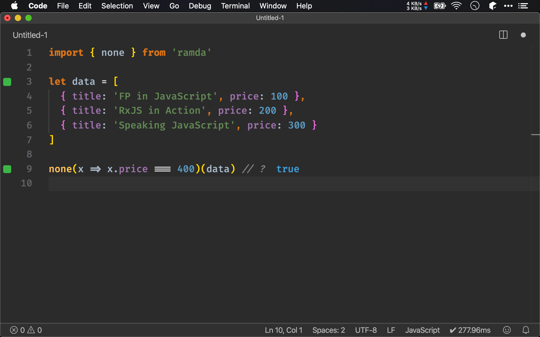
Task: Open the View menu
Action: tap(151, 6)
